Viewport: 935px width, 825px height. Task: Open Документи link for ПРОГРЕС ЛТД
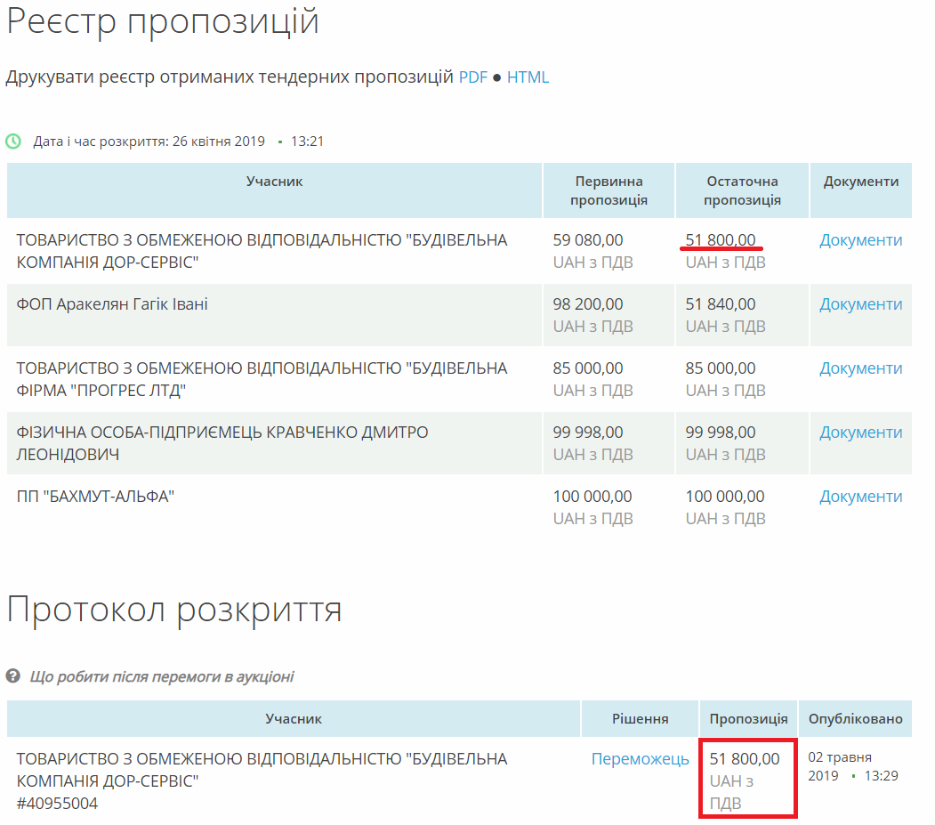(860, 368)
